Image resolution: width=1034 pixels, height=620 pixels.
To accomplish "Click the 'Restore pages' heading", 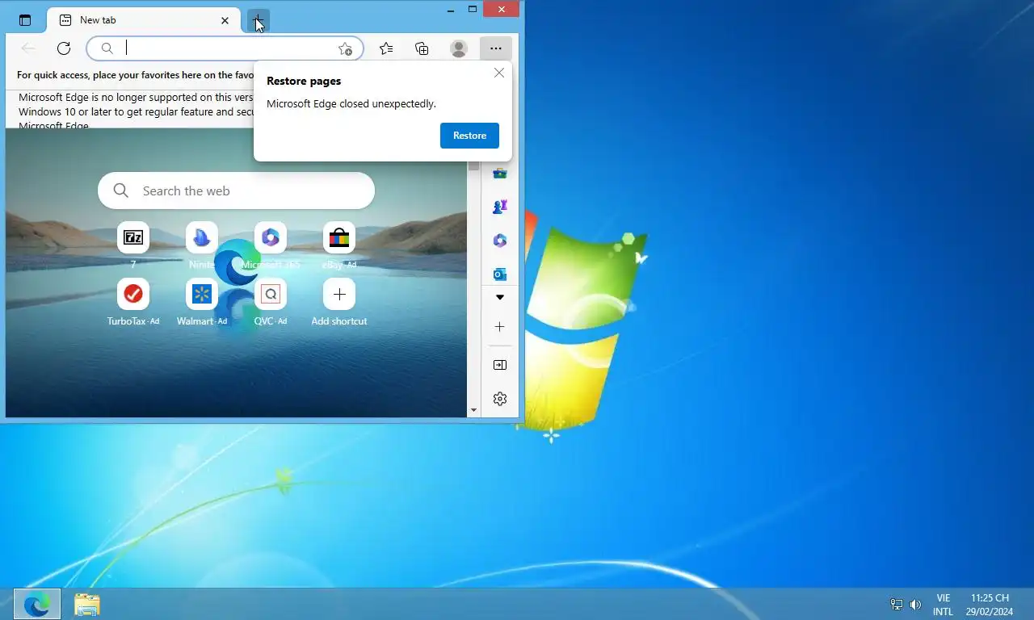I will pyautogui.click(x=304, y=81).
